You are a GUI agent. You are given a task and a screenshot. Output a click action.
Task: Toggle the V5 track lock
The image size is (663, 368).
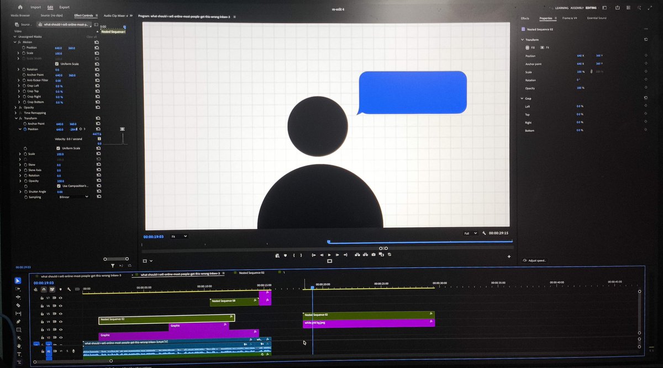[x=42, y=314]
